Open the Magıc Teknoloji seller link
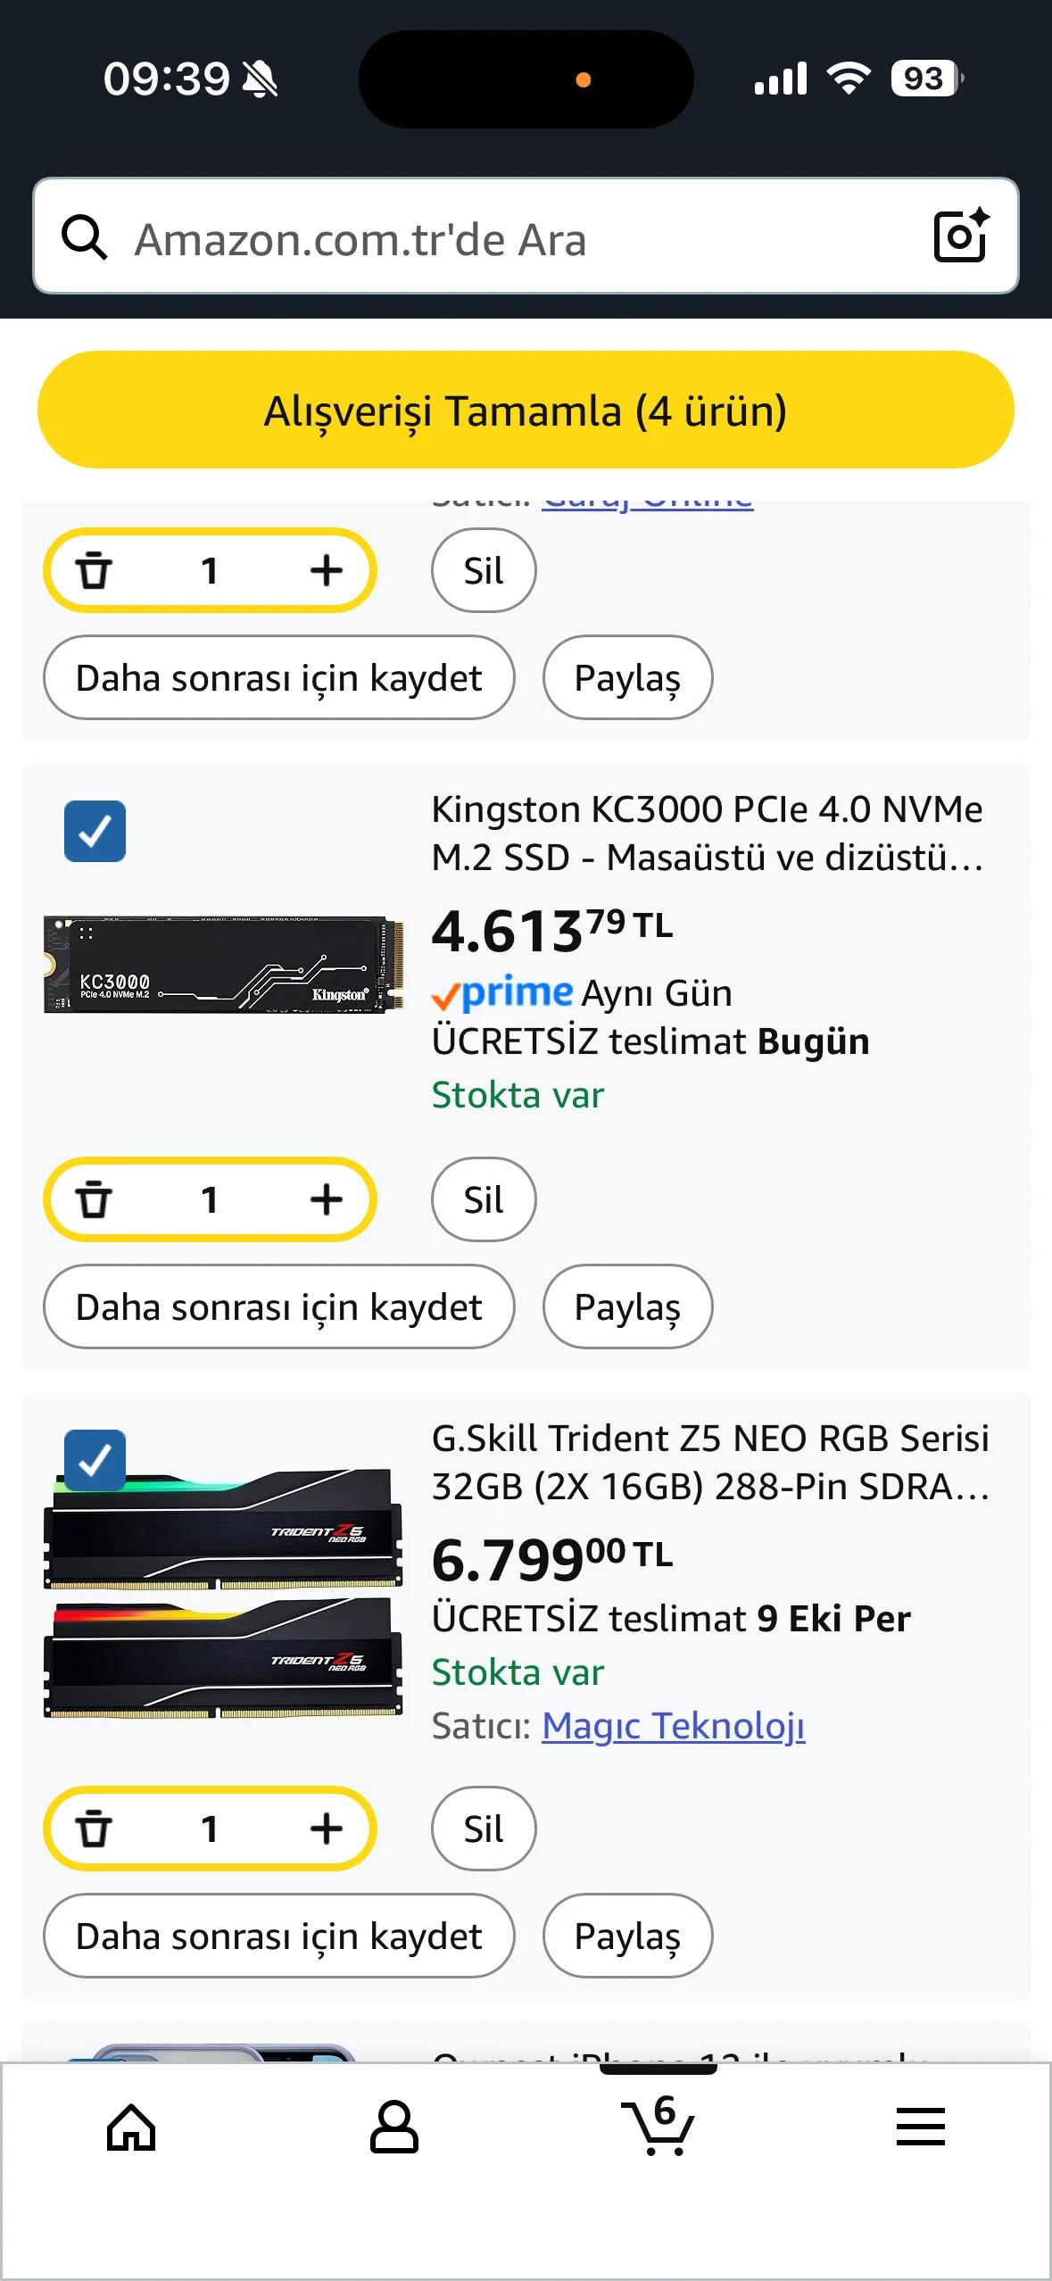This screenshot has height=2281, width=1052. click(674, 1726)
